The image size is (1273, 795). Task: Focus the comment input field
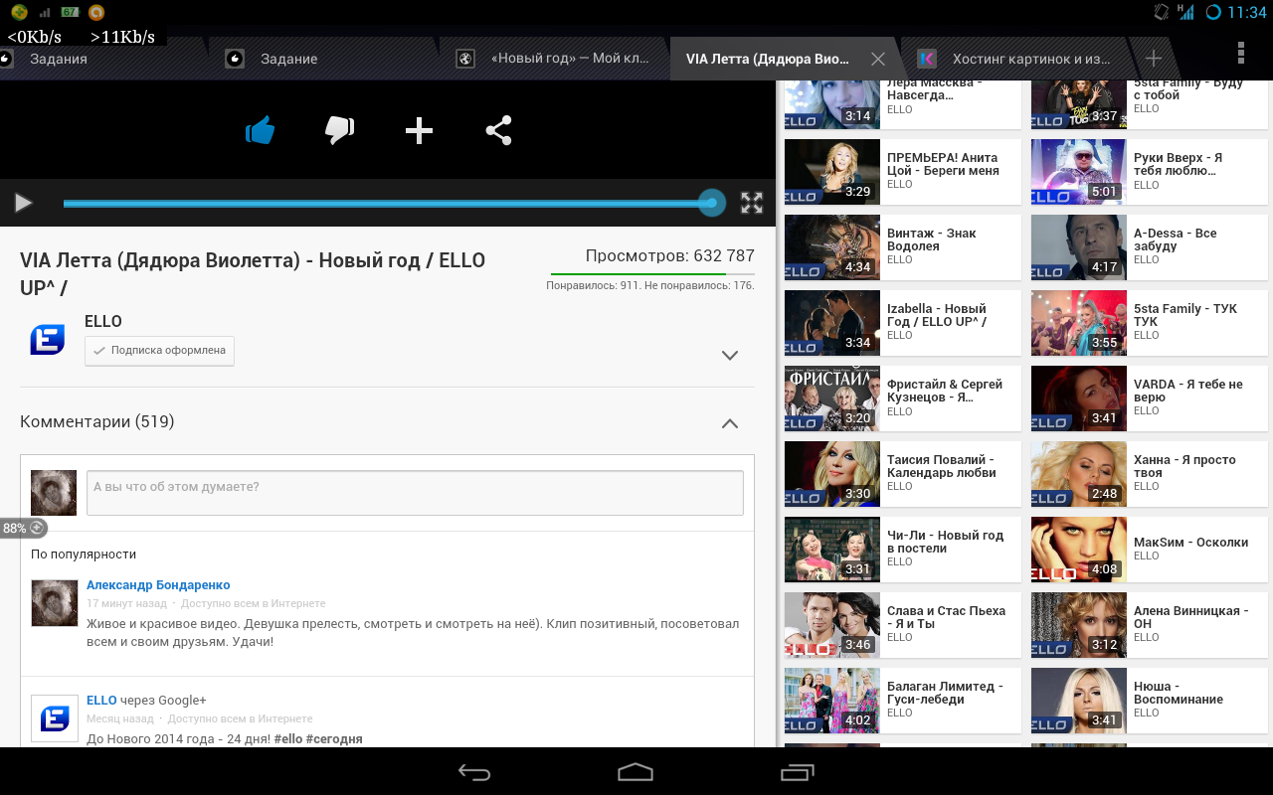[415, 493]
